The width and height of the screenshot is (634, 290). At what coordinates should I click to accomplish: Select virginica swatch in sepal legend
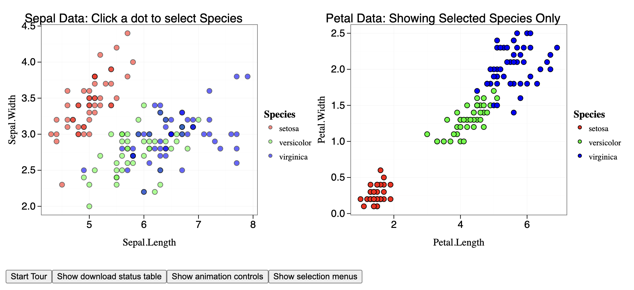[270, 156]
